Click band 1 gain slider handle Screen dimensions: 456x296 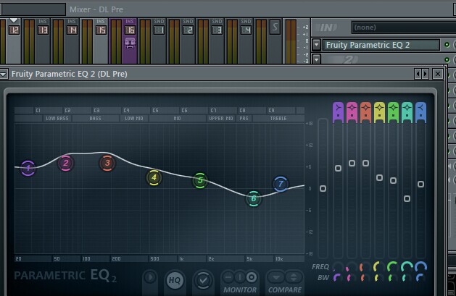coord(338,168)
